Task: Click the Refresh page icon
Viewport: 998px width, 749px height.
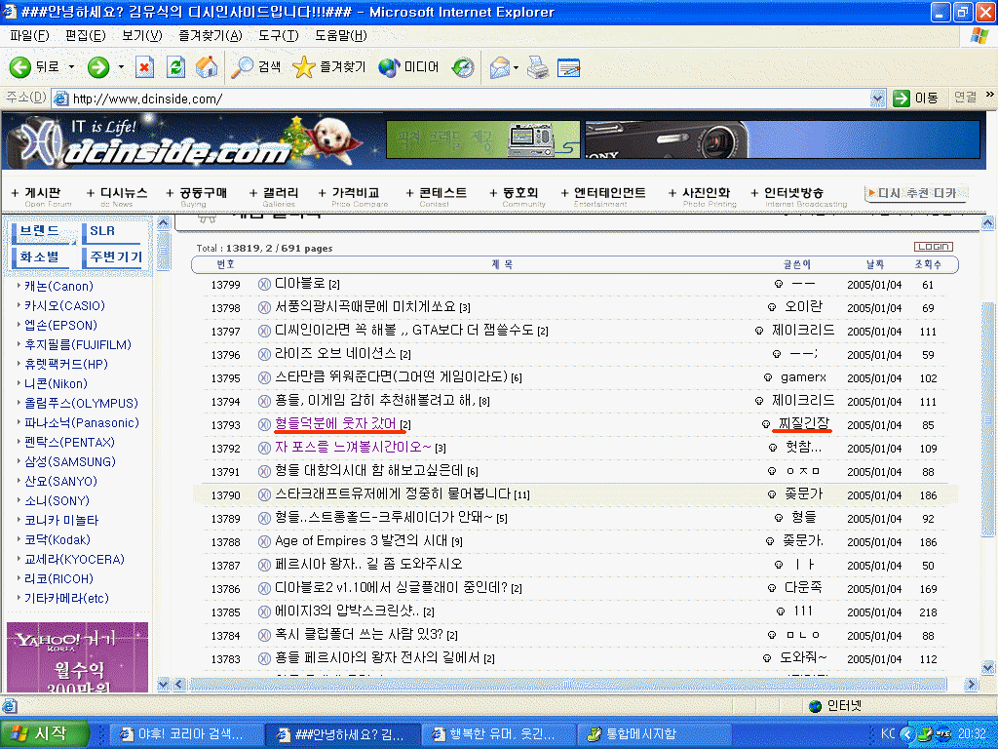Action: pyautogui.click(x=175, y=67)
